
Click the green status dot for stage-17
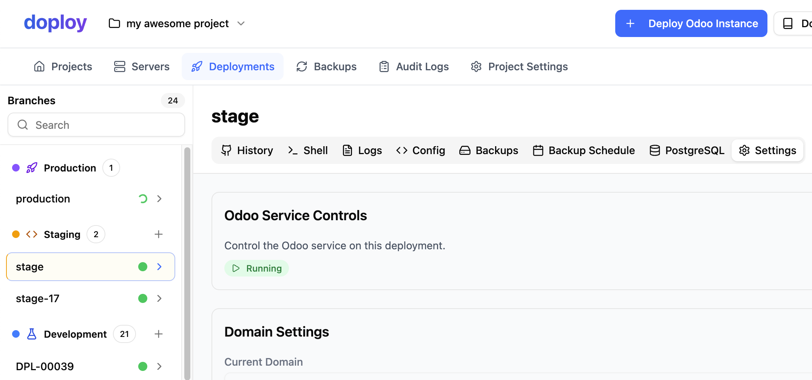coord(143,298)
